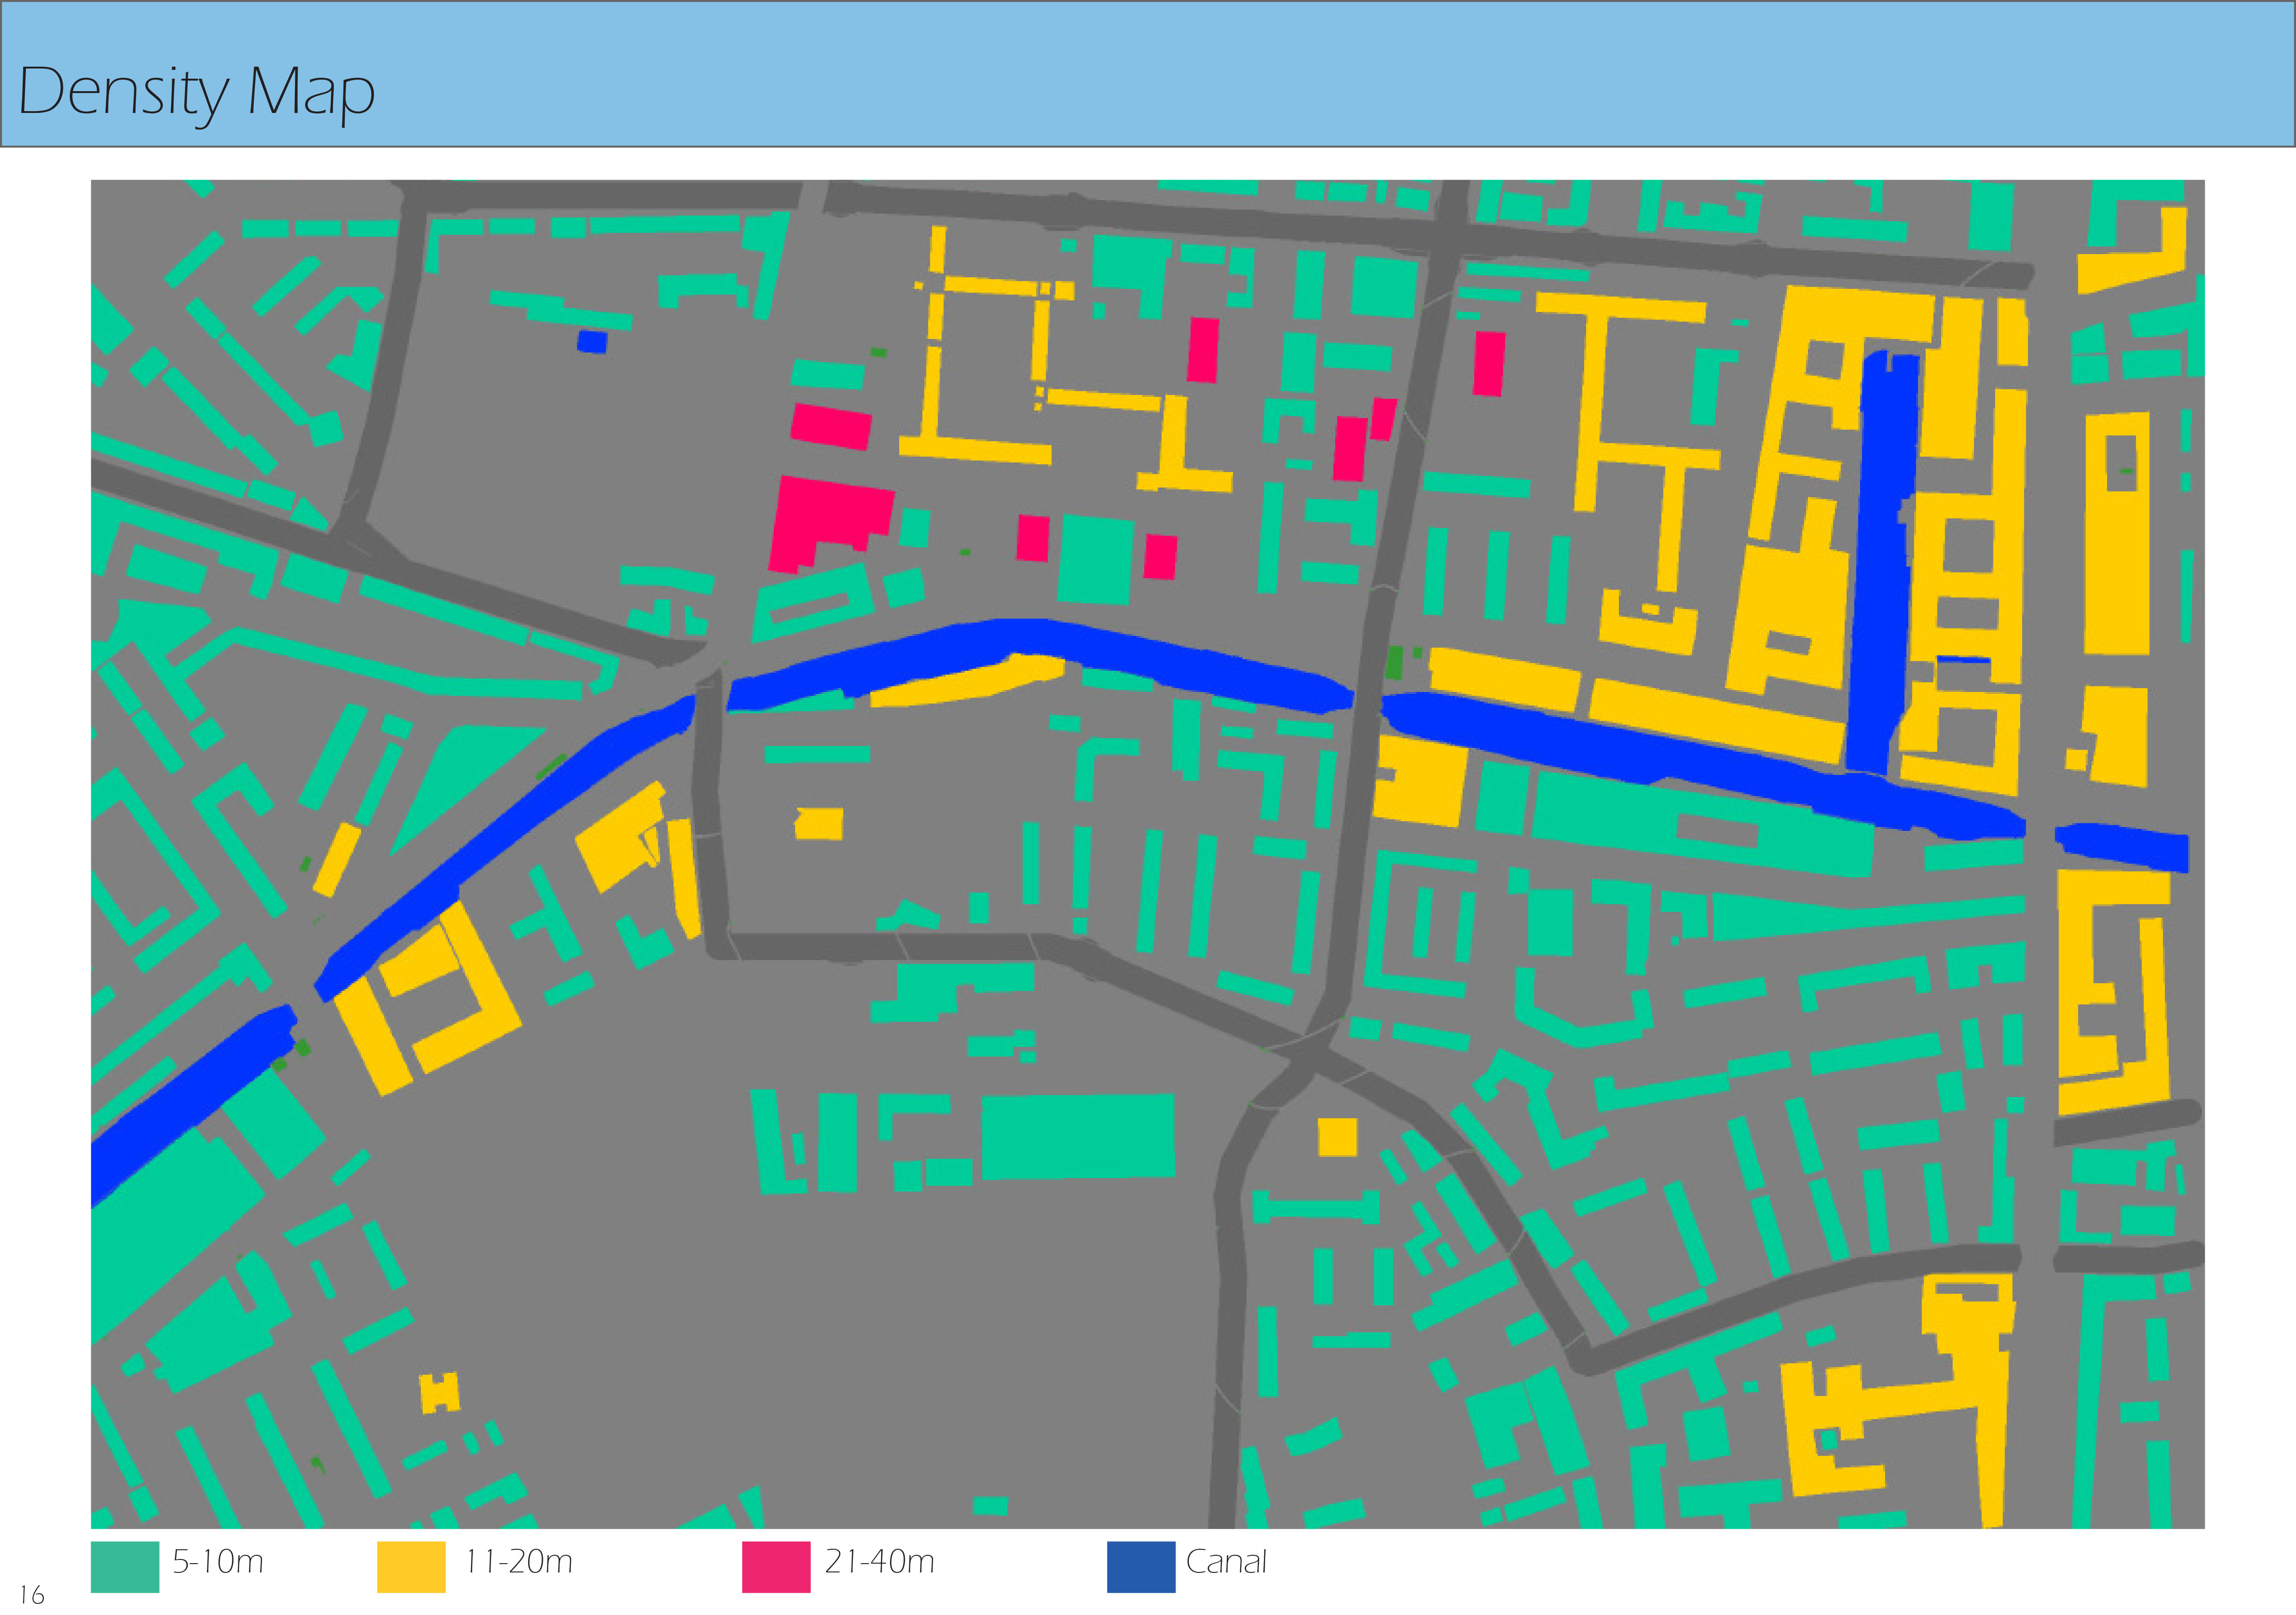The image size is (2296, 1615).
Task: Select the '5-10m' legend label
Action: (x=218, y=1561)
